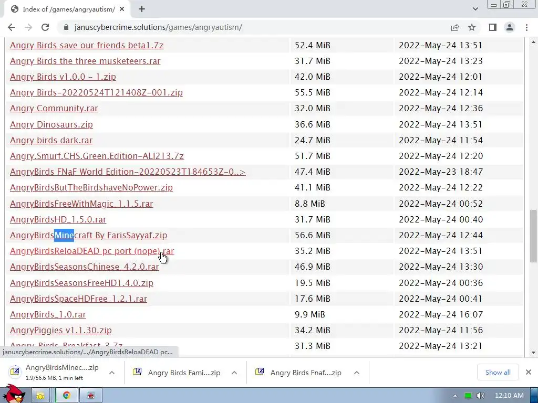Download AngryBirdsReloaDEAD pc port (nope).rar
Image resolution: width=538 pixels, height=403 pixels.
click(92, 251)
